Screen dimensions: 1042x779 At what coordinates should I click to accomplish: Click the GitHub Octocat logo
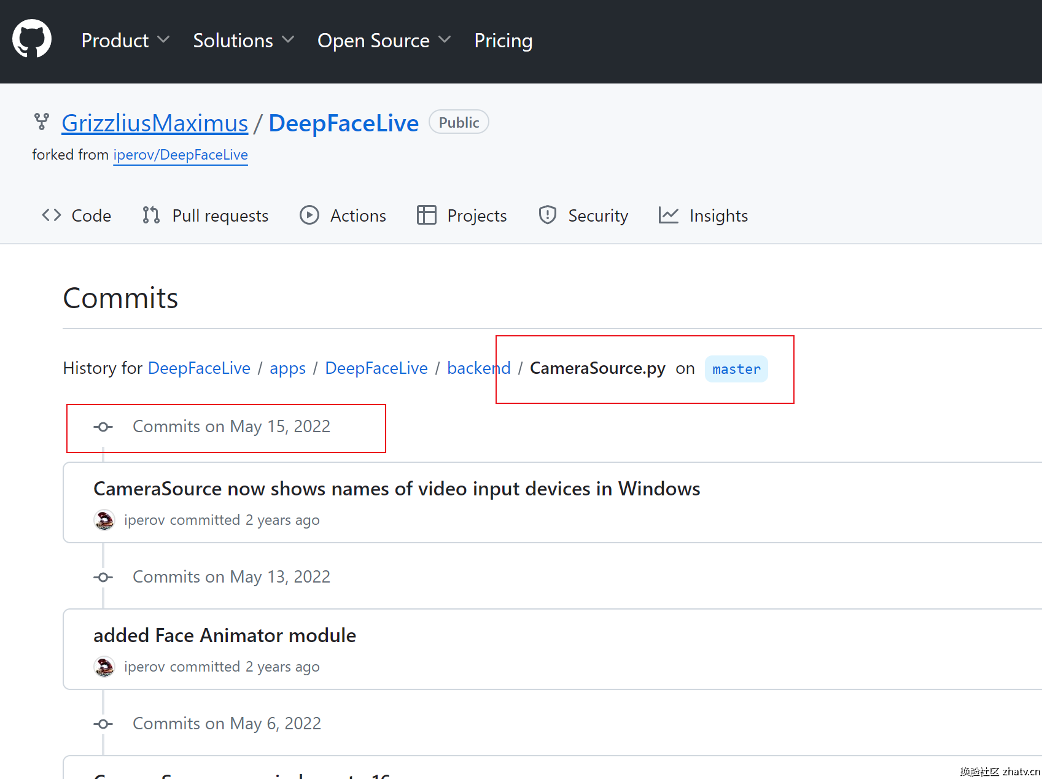[x=32, y=39]
